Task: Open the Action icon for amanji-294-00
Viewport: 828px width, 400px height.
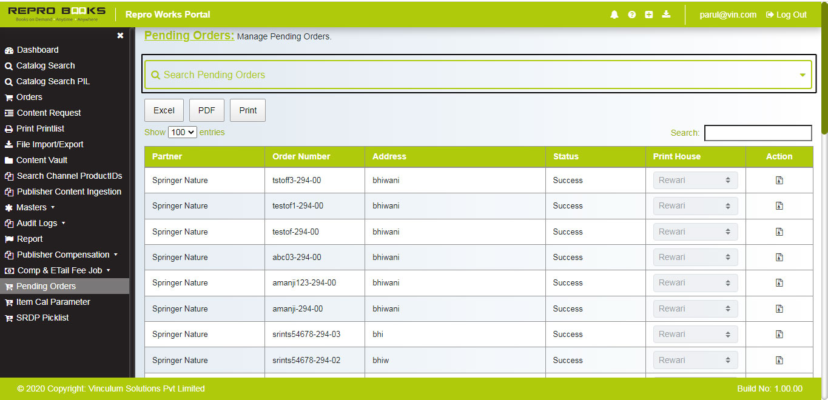Action: point(779,308)
